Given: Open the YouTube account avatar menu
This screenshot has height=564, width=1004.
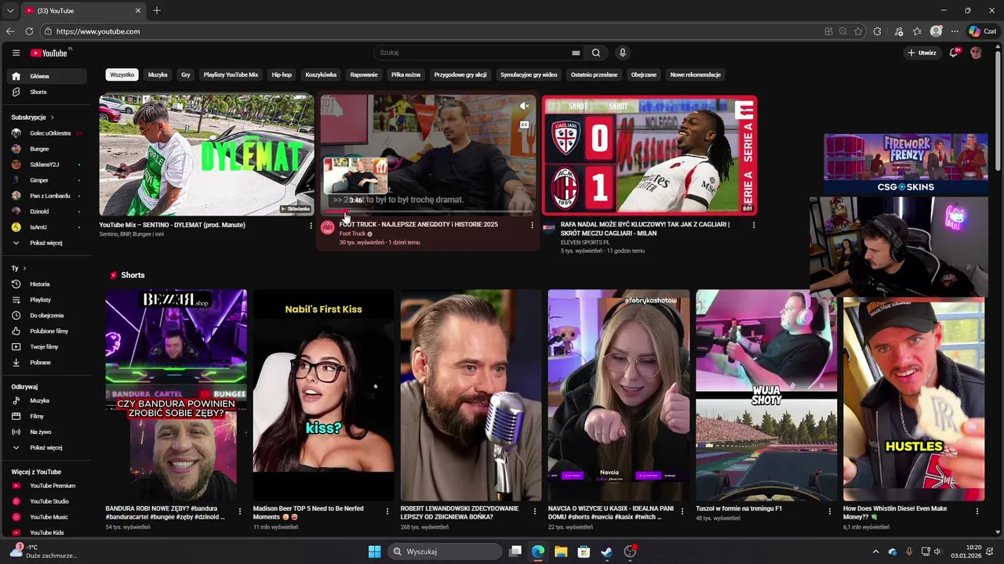Looking at the screenshot, I should pyautogui.click(x=976, y=52).
